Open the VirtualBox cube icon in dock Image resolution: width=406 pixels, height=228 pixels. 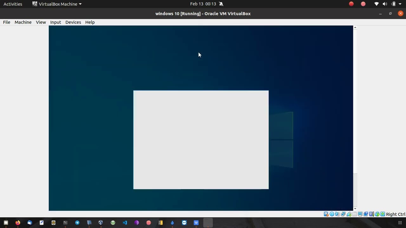pyautogui.click(x=101, y=223)
